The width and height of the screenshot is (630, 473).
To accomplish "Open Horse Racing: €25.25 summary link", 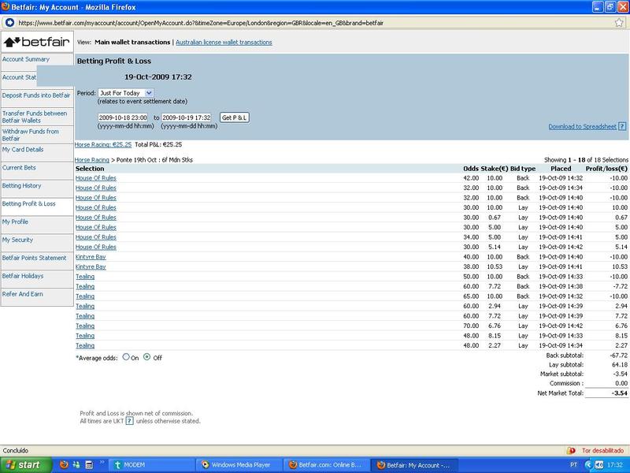I will (x=103, y=145).
